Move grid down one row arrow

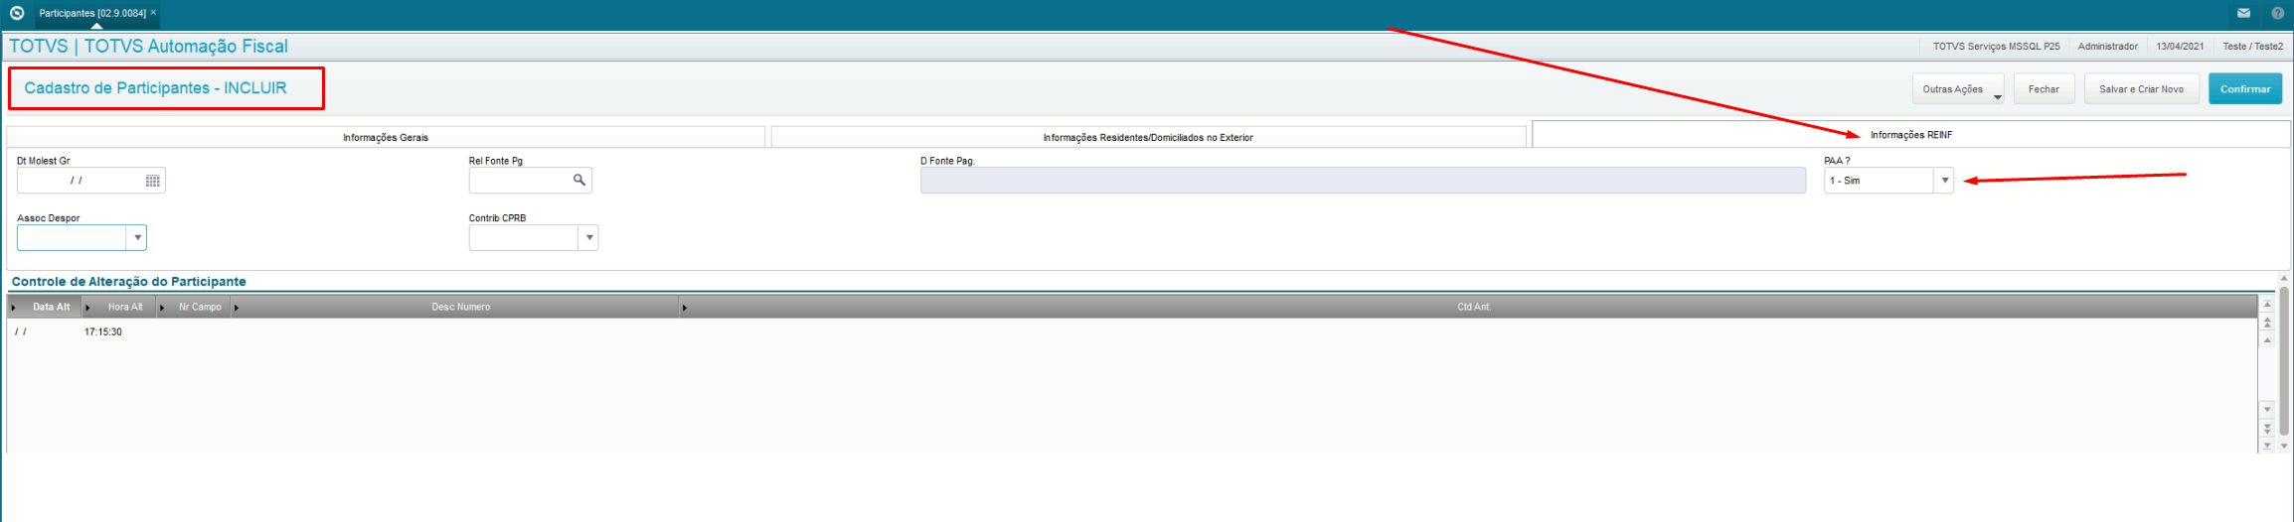click(x=2267, y=409)
